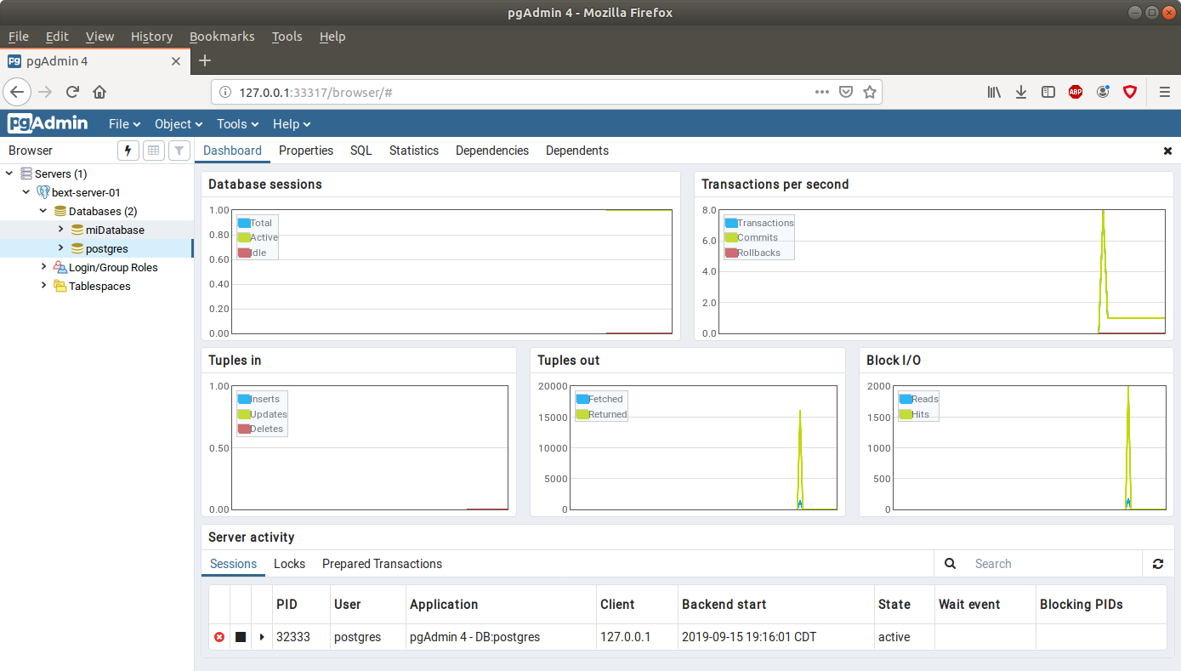Viewport: 1181px width, 671px height.
Task: Click the search magnifier in Server activity
Action: coord(950,563)
